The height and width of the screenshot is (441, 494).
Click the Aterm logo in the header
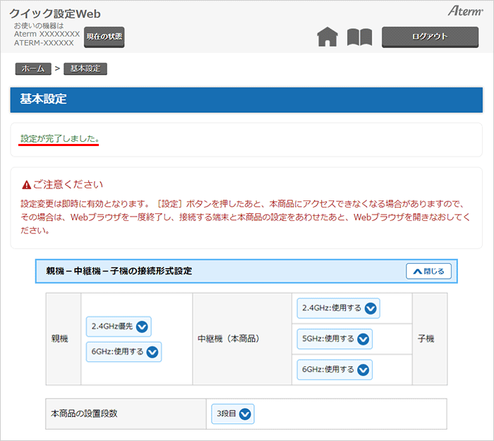pyautogui.click(x=464, y=11)
